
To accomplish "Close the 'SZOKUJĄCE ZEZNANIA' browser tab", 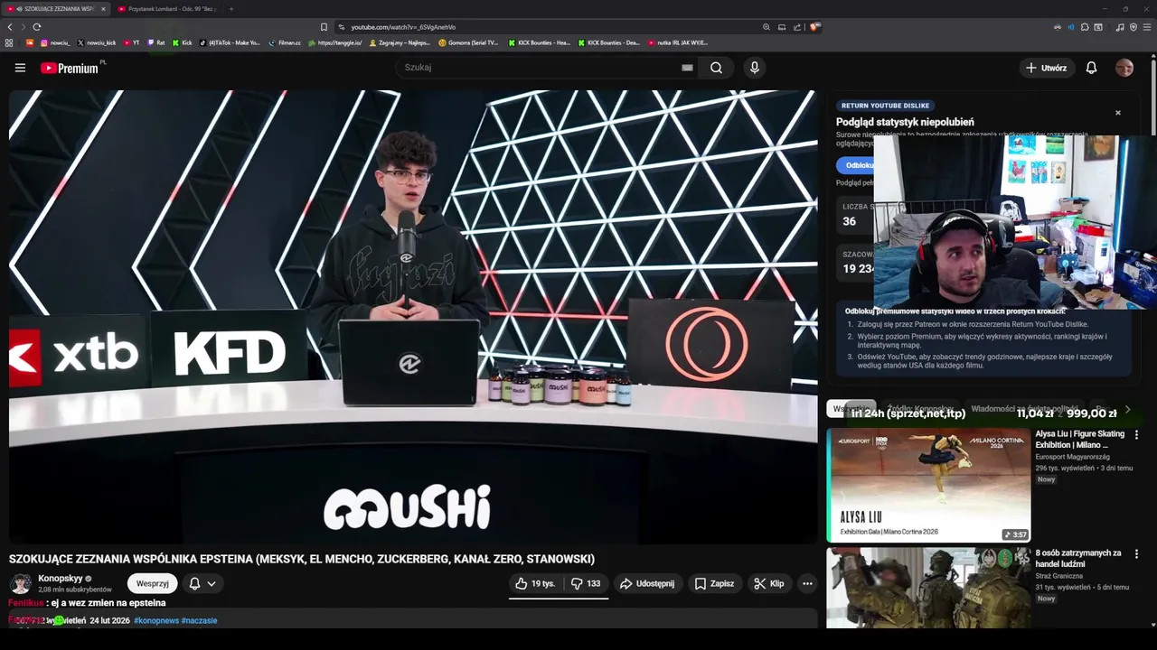I will coord(103,9).
